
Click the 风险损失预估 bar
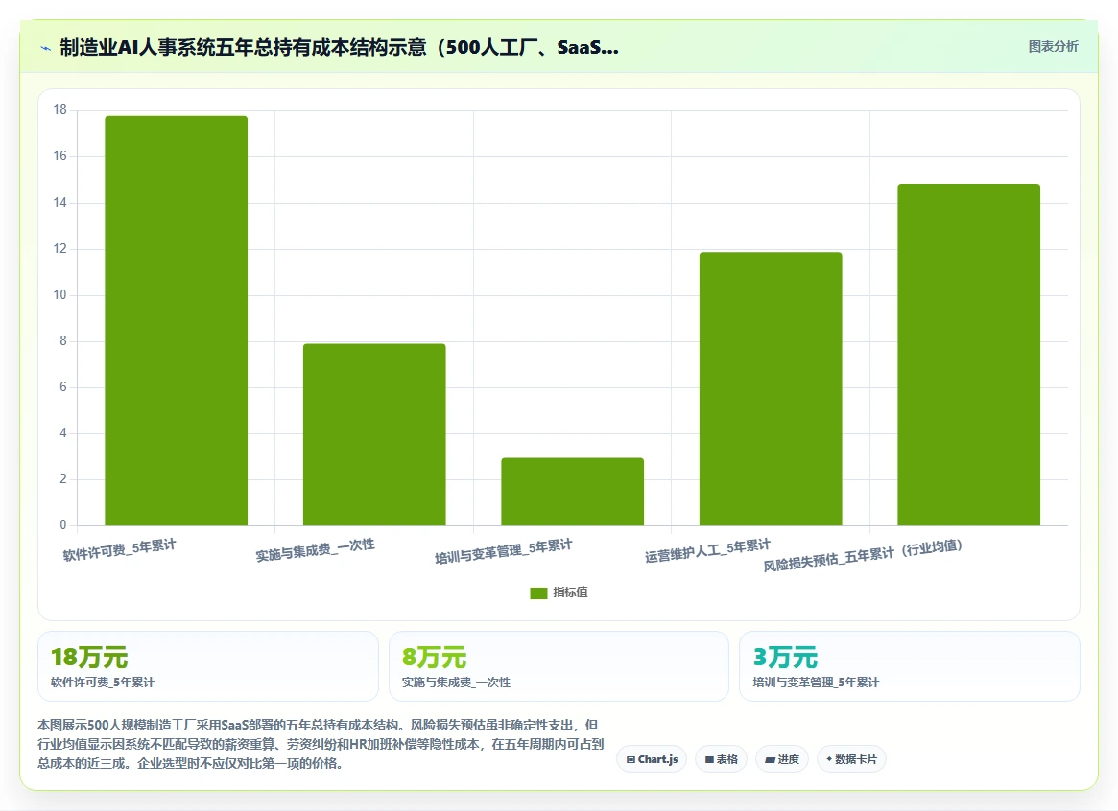[x=969, y=355]
